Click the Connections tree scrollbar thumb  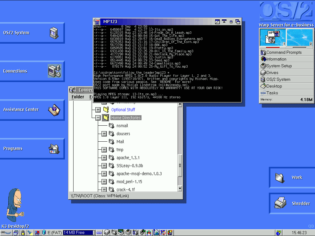(x=180, y=166)
